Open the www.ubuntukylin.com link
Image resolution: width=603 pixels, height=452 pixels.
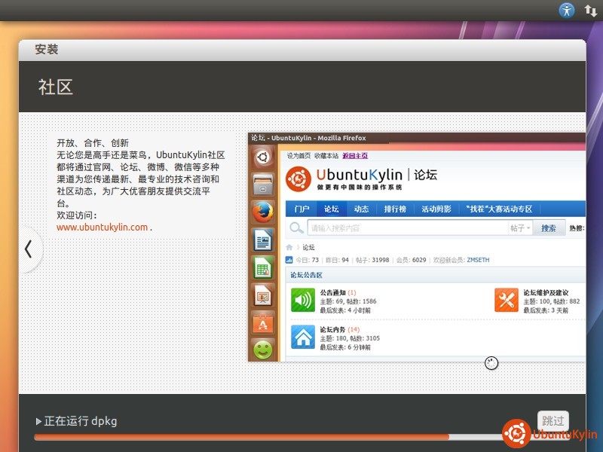pyautogui.click(x=102, y=227)
